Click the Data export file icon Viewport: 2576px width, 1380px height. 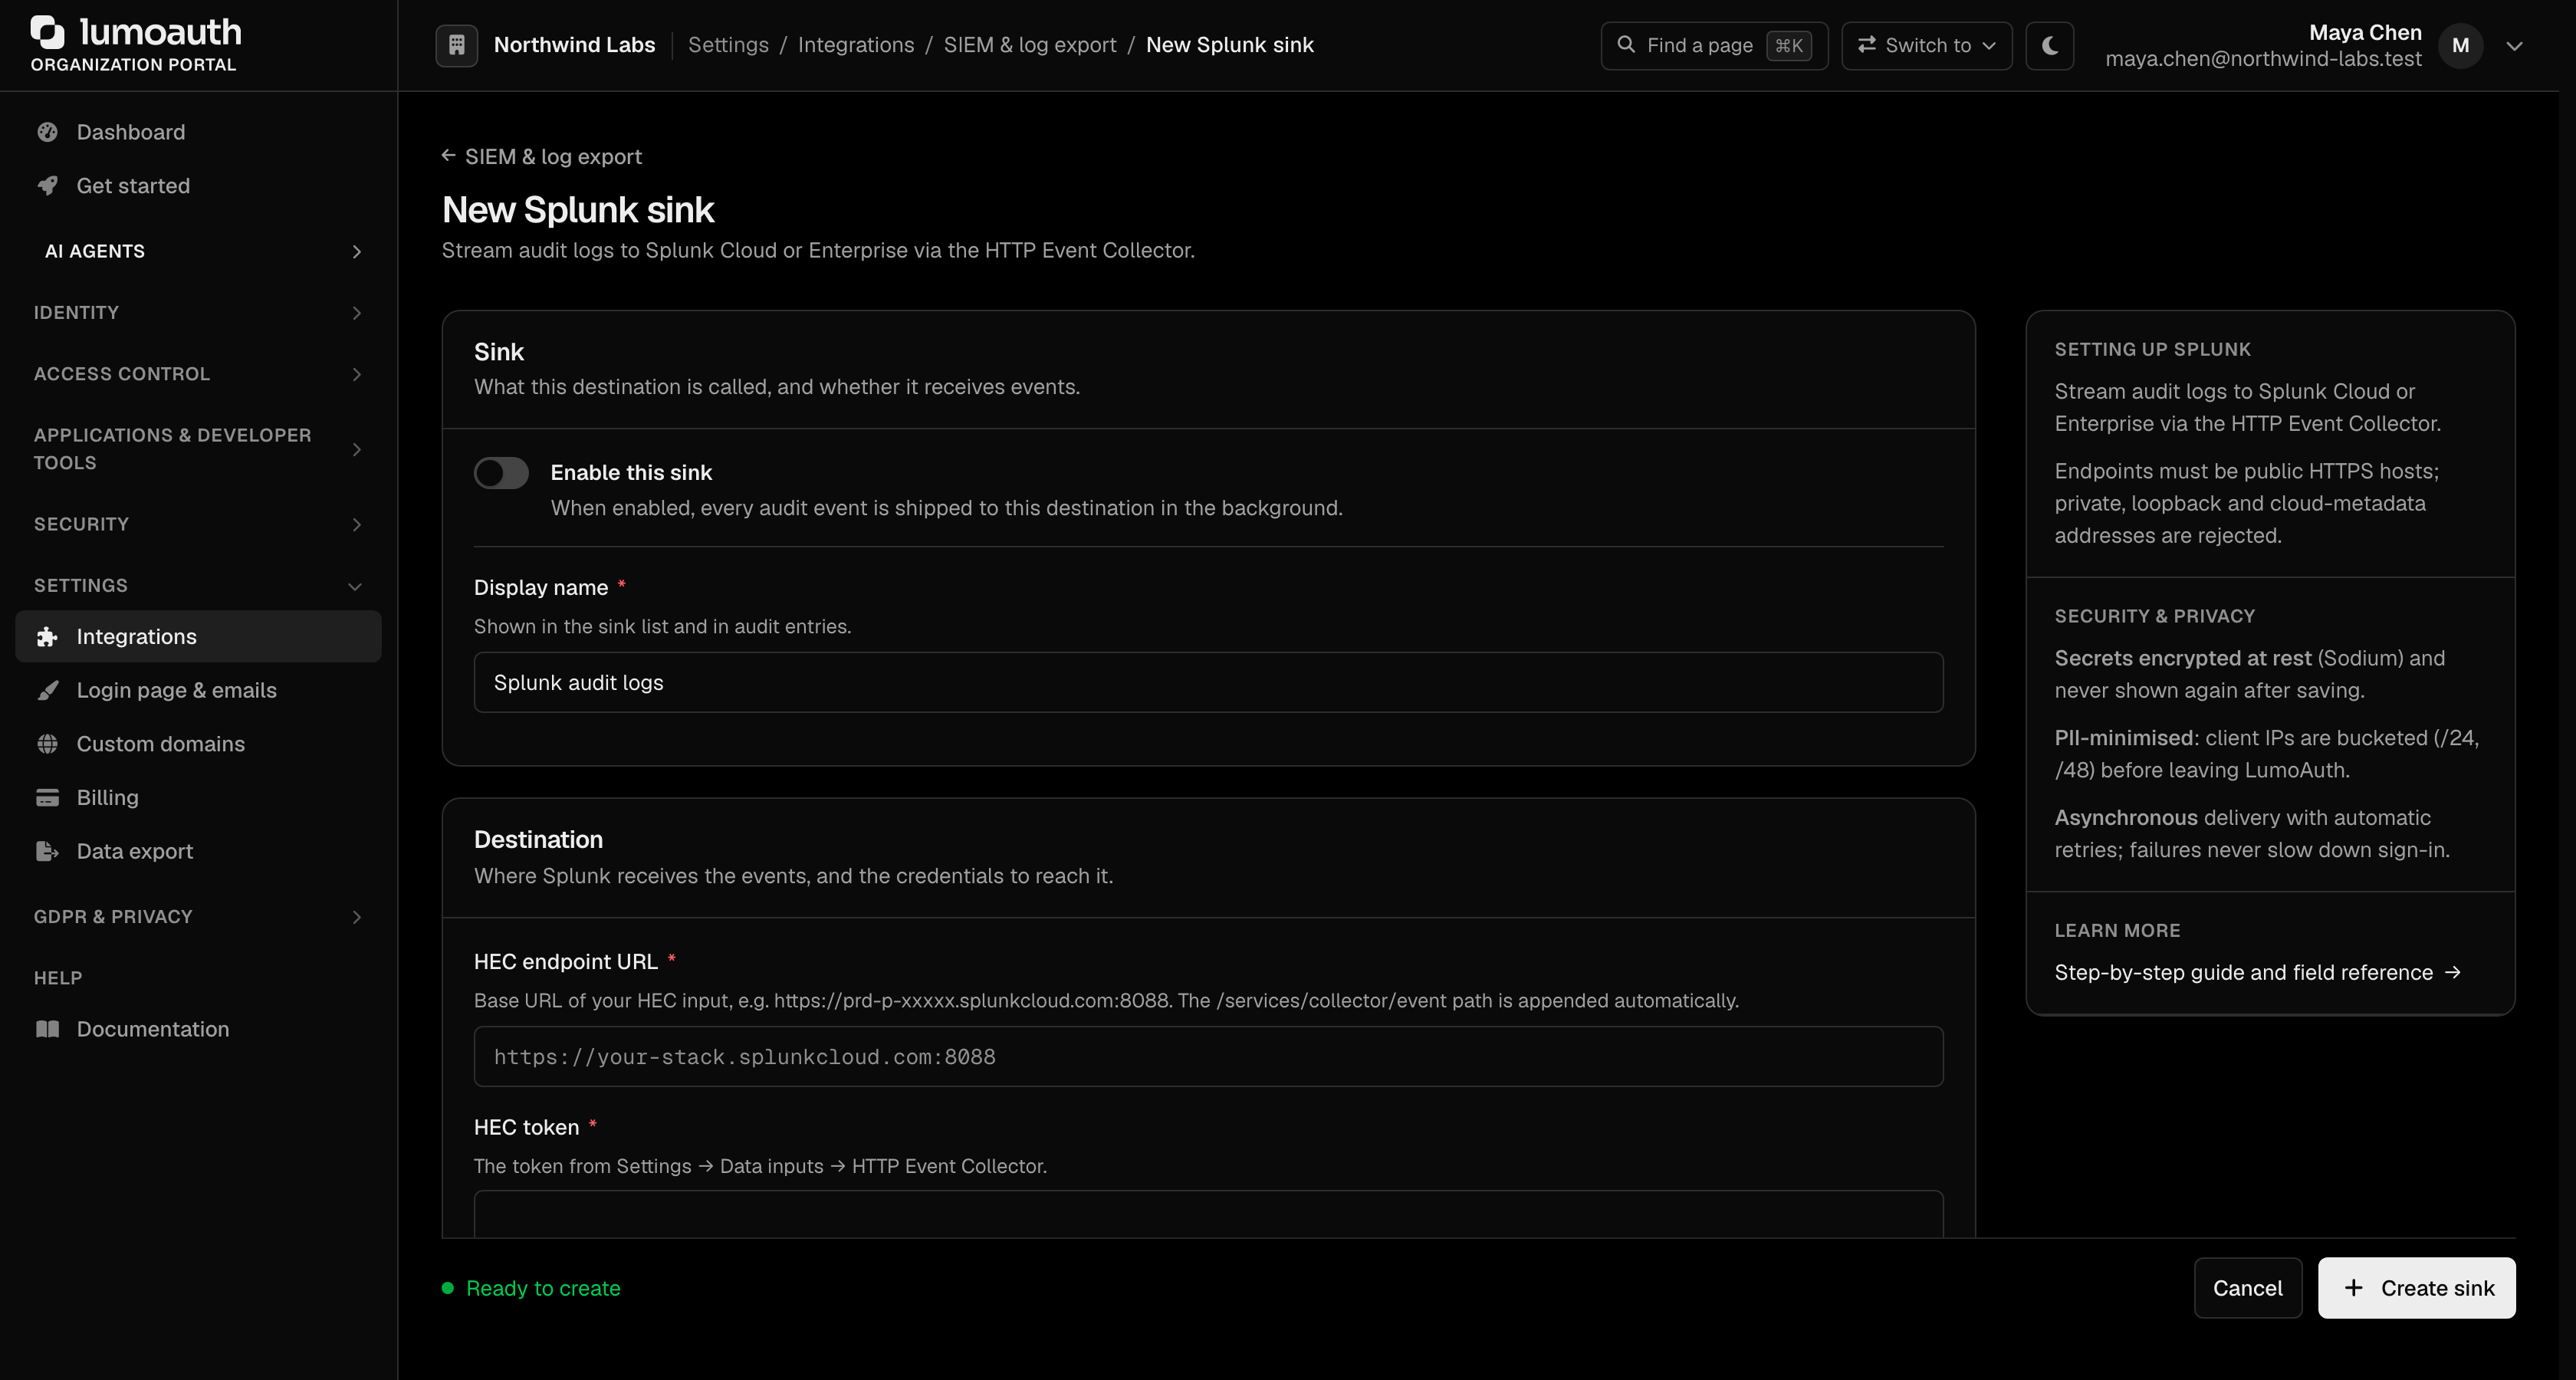coord(47,851)
